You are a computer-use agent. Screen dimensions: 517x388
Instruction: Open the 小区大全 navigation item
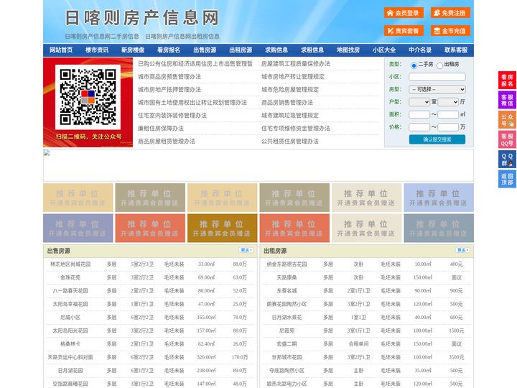click(x=384, y=50)
